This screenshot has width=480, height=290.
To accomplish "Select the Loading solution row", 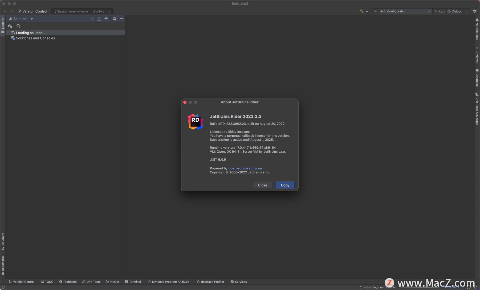I will point(65,33).
